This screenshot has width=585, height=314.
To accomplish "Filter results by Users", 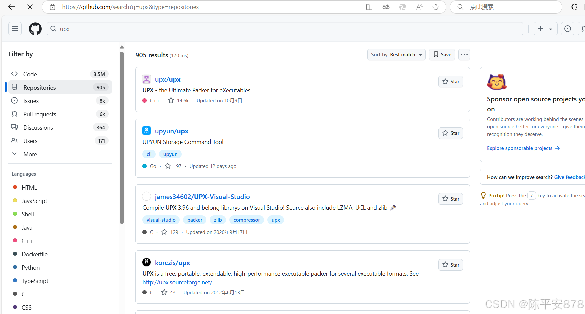I will 60,141.
